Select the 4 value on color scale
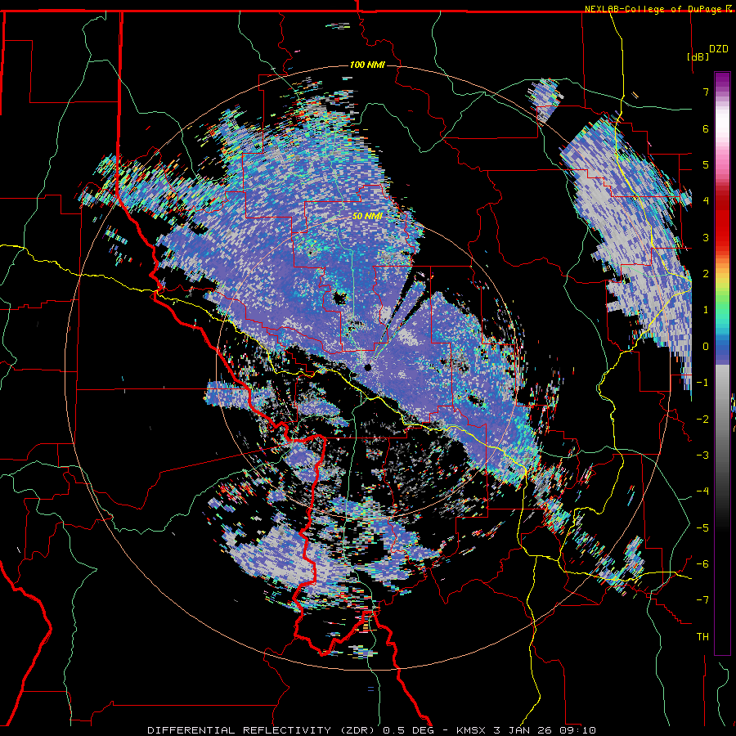This screenshot has width=736, height=736. coord(706,201)
